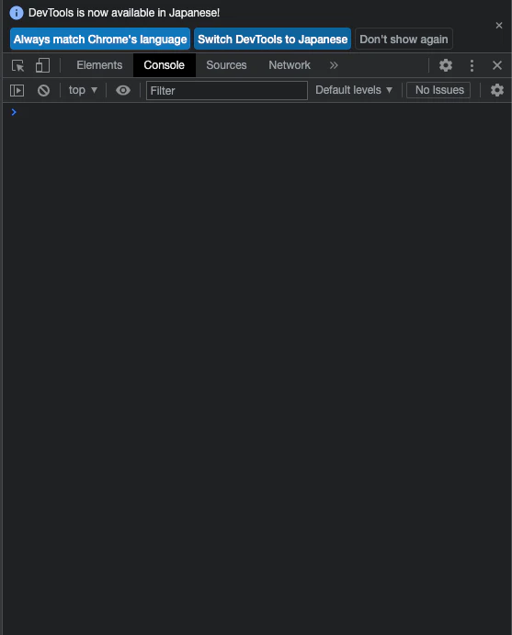Click the No Issues button

(439, 90)
